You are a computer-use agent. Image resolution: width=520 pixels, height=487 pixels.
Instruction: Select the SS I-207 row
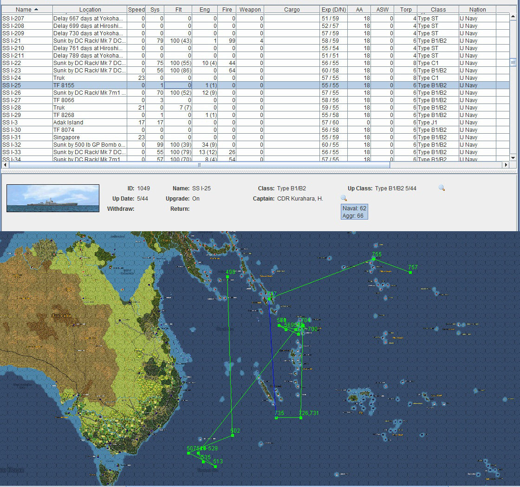pyautogui.click(x=255, y=19)
